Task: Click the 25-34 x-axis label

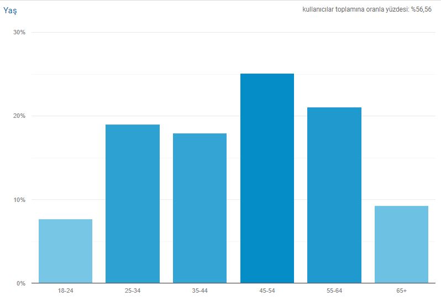Action: click(133, 291)
